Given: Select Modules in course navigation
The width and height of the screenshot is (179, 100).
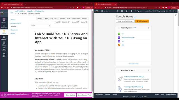Looking at the screenshot, I should (13, 27).
